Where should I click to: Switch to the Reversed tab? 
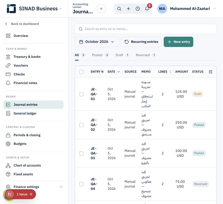coord(146,55)
